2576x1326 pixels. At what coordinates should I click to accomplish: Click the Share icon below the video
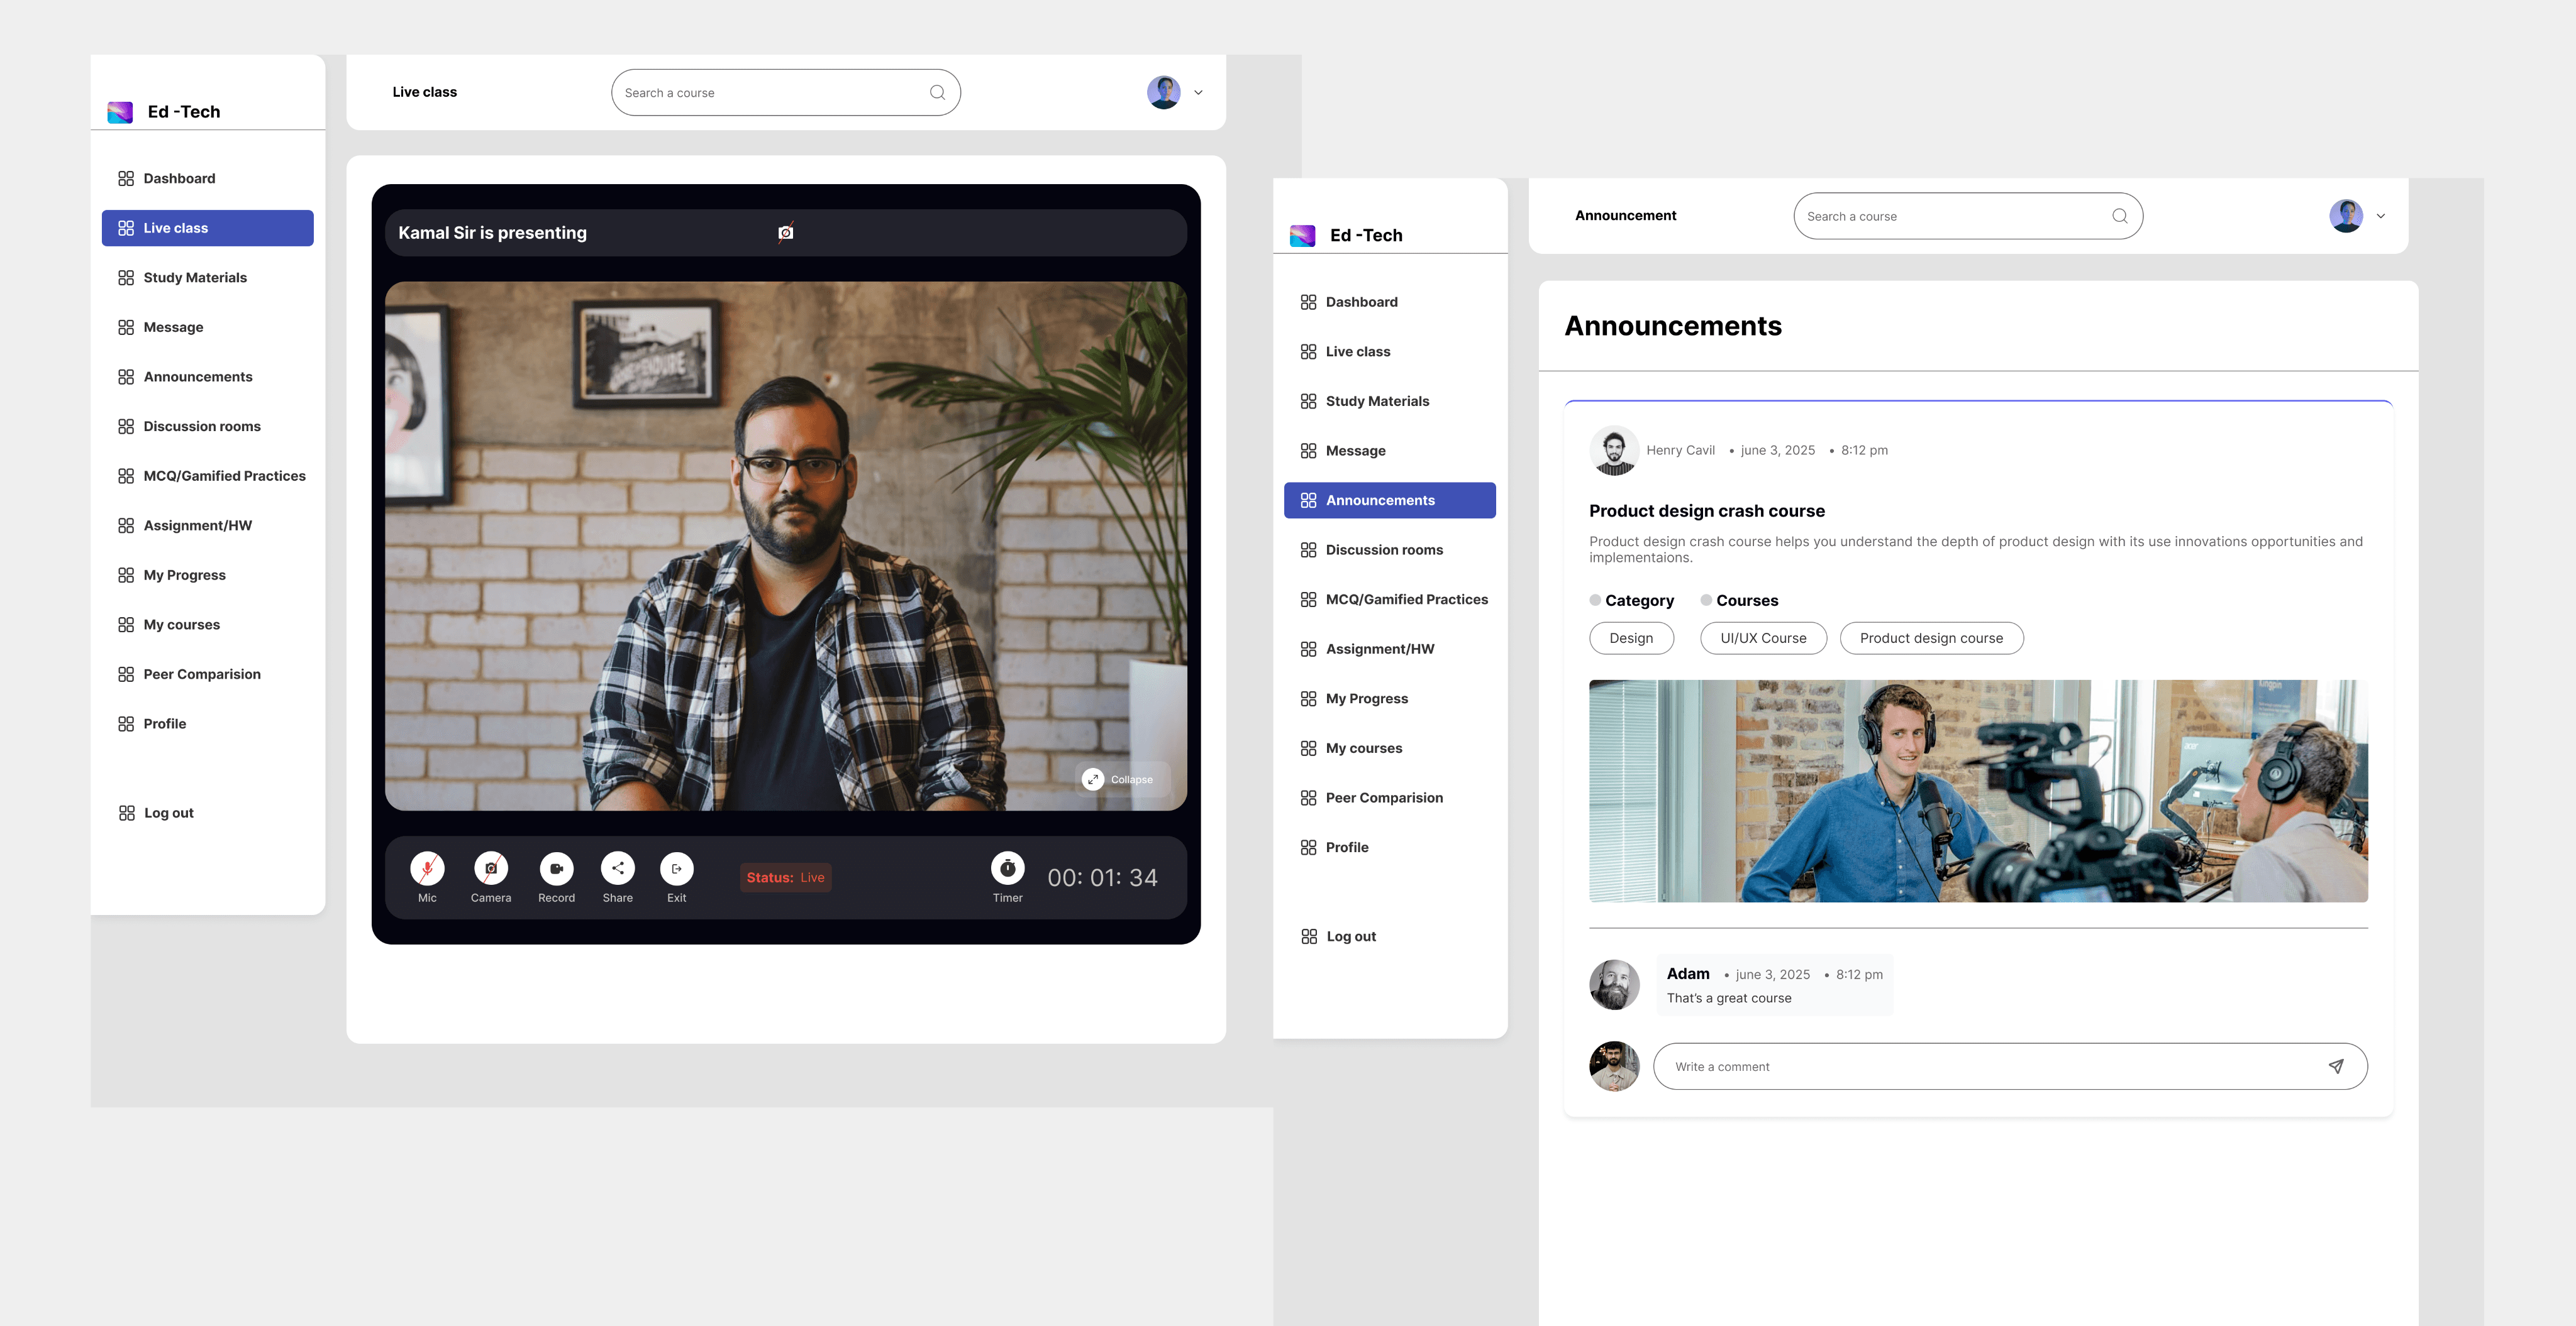coord(617,868)
